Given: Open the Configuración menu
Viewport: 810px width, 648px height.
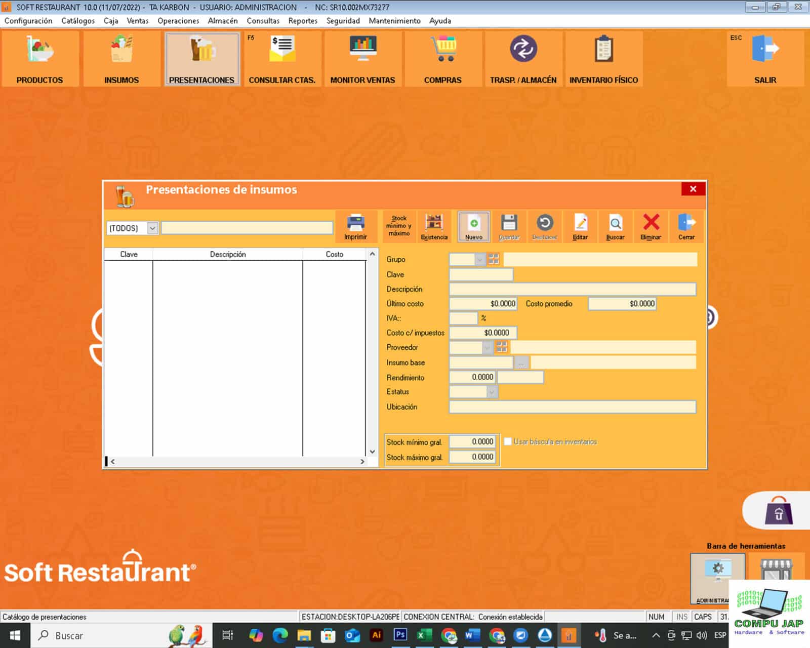Looking at the screenshot, I should (28, 21).
